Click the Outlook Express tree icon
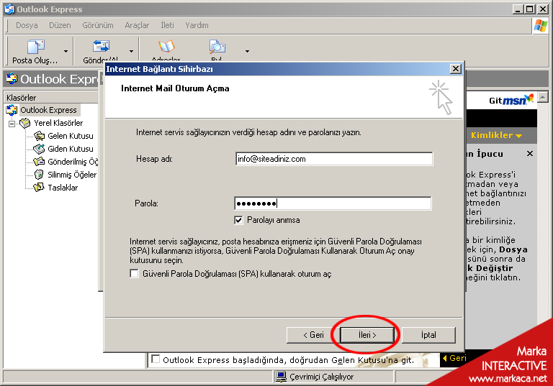This screenshot has height=386, width=553. click(x=12, y=110)
